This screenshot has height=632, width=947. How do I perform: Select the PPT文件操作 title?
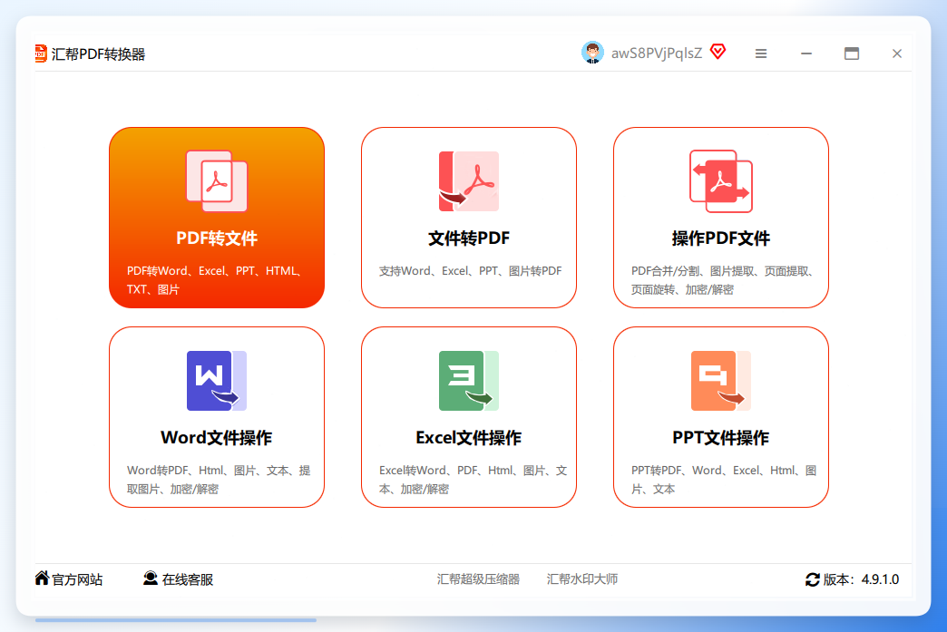[721, 438]
